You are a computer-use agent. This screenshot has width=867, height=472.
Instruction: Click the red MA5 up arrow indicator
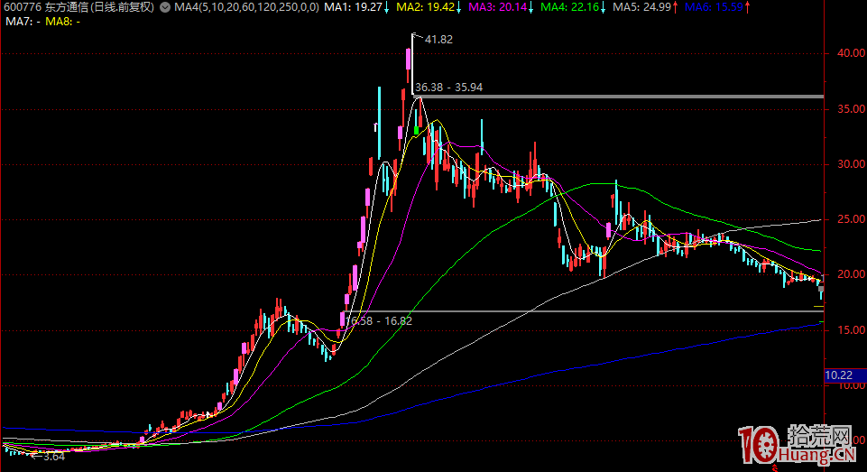675,7
